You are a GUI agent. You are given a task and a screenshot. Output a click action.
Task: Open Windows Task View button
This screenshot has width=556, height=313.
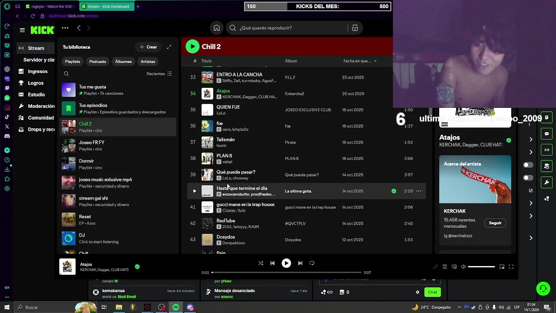(x=104, y=307)
